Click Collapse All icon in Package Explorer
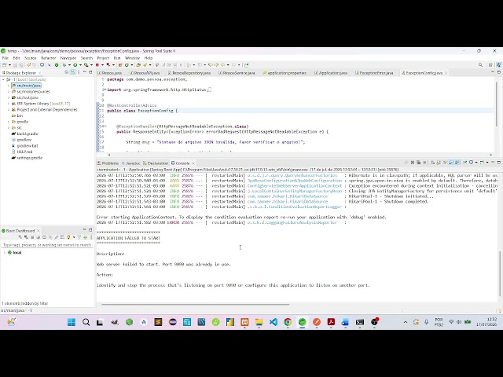The height and width of the screenshot is (377, 503). click(x=66, y=72)
